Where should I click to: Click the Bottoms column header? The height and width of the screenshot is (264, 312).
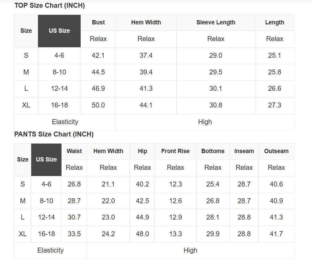[213, 151]
